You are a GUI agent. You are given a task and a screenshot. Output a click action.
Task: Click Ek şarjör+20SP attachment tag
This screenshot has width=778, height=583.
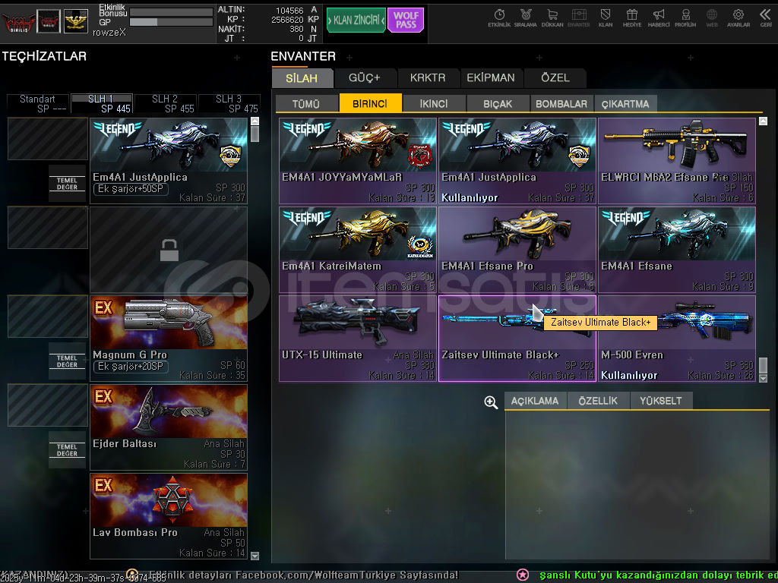pos(131,367)
